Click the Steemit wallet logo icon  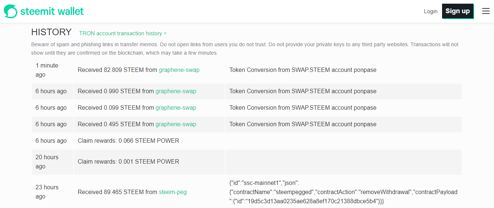[11, 11]
